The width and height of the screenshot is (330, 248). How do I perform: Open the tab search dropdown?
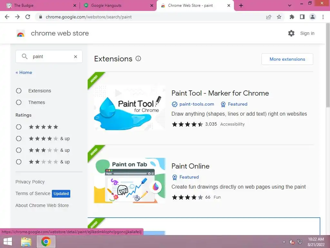(290, 5)
